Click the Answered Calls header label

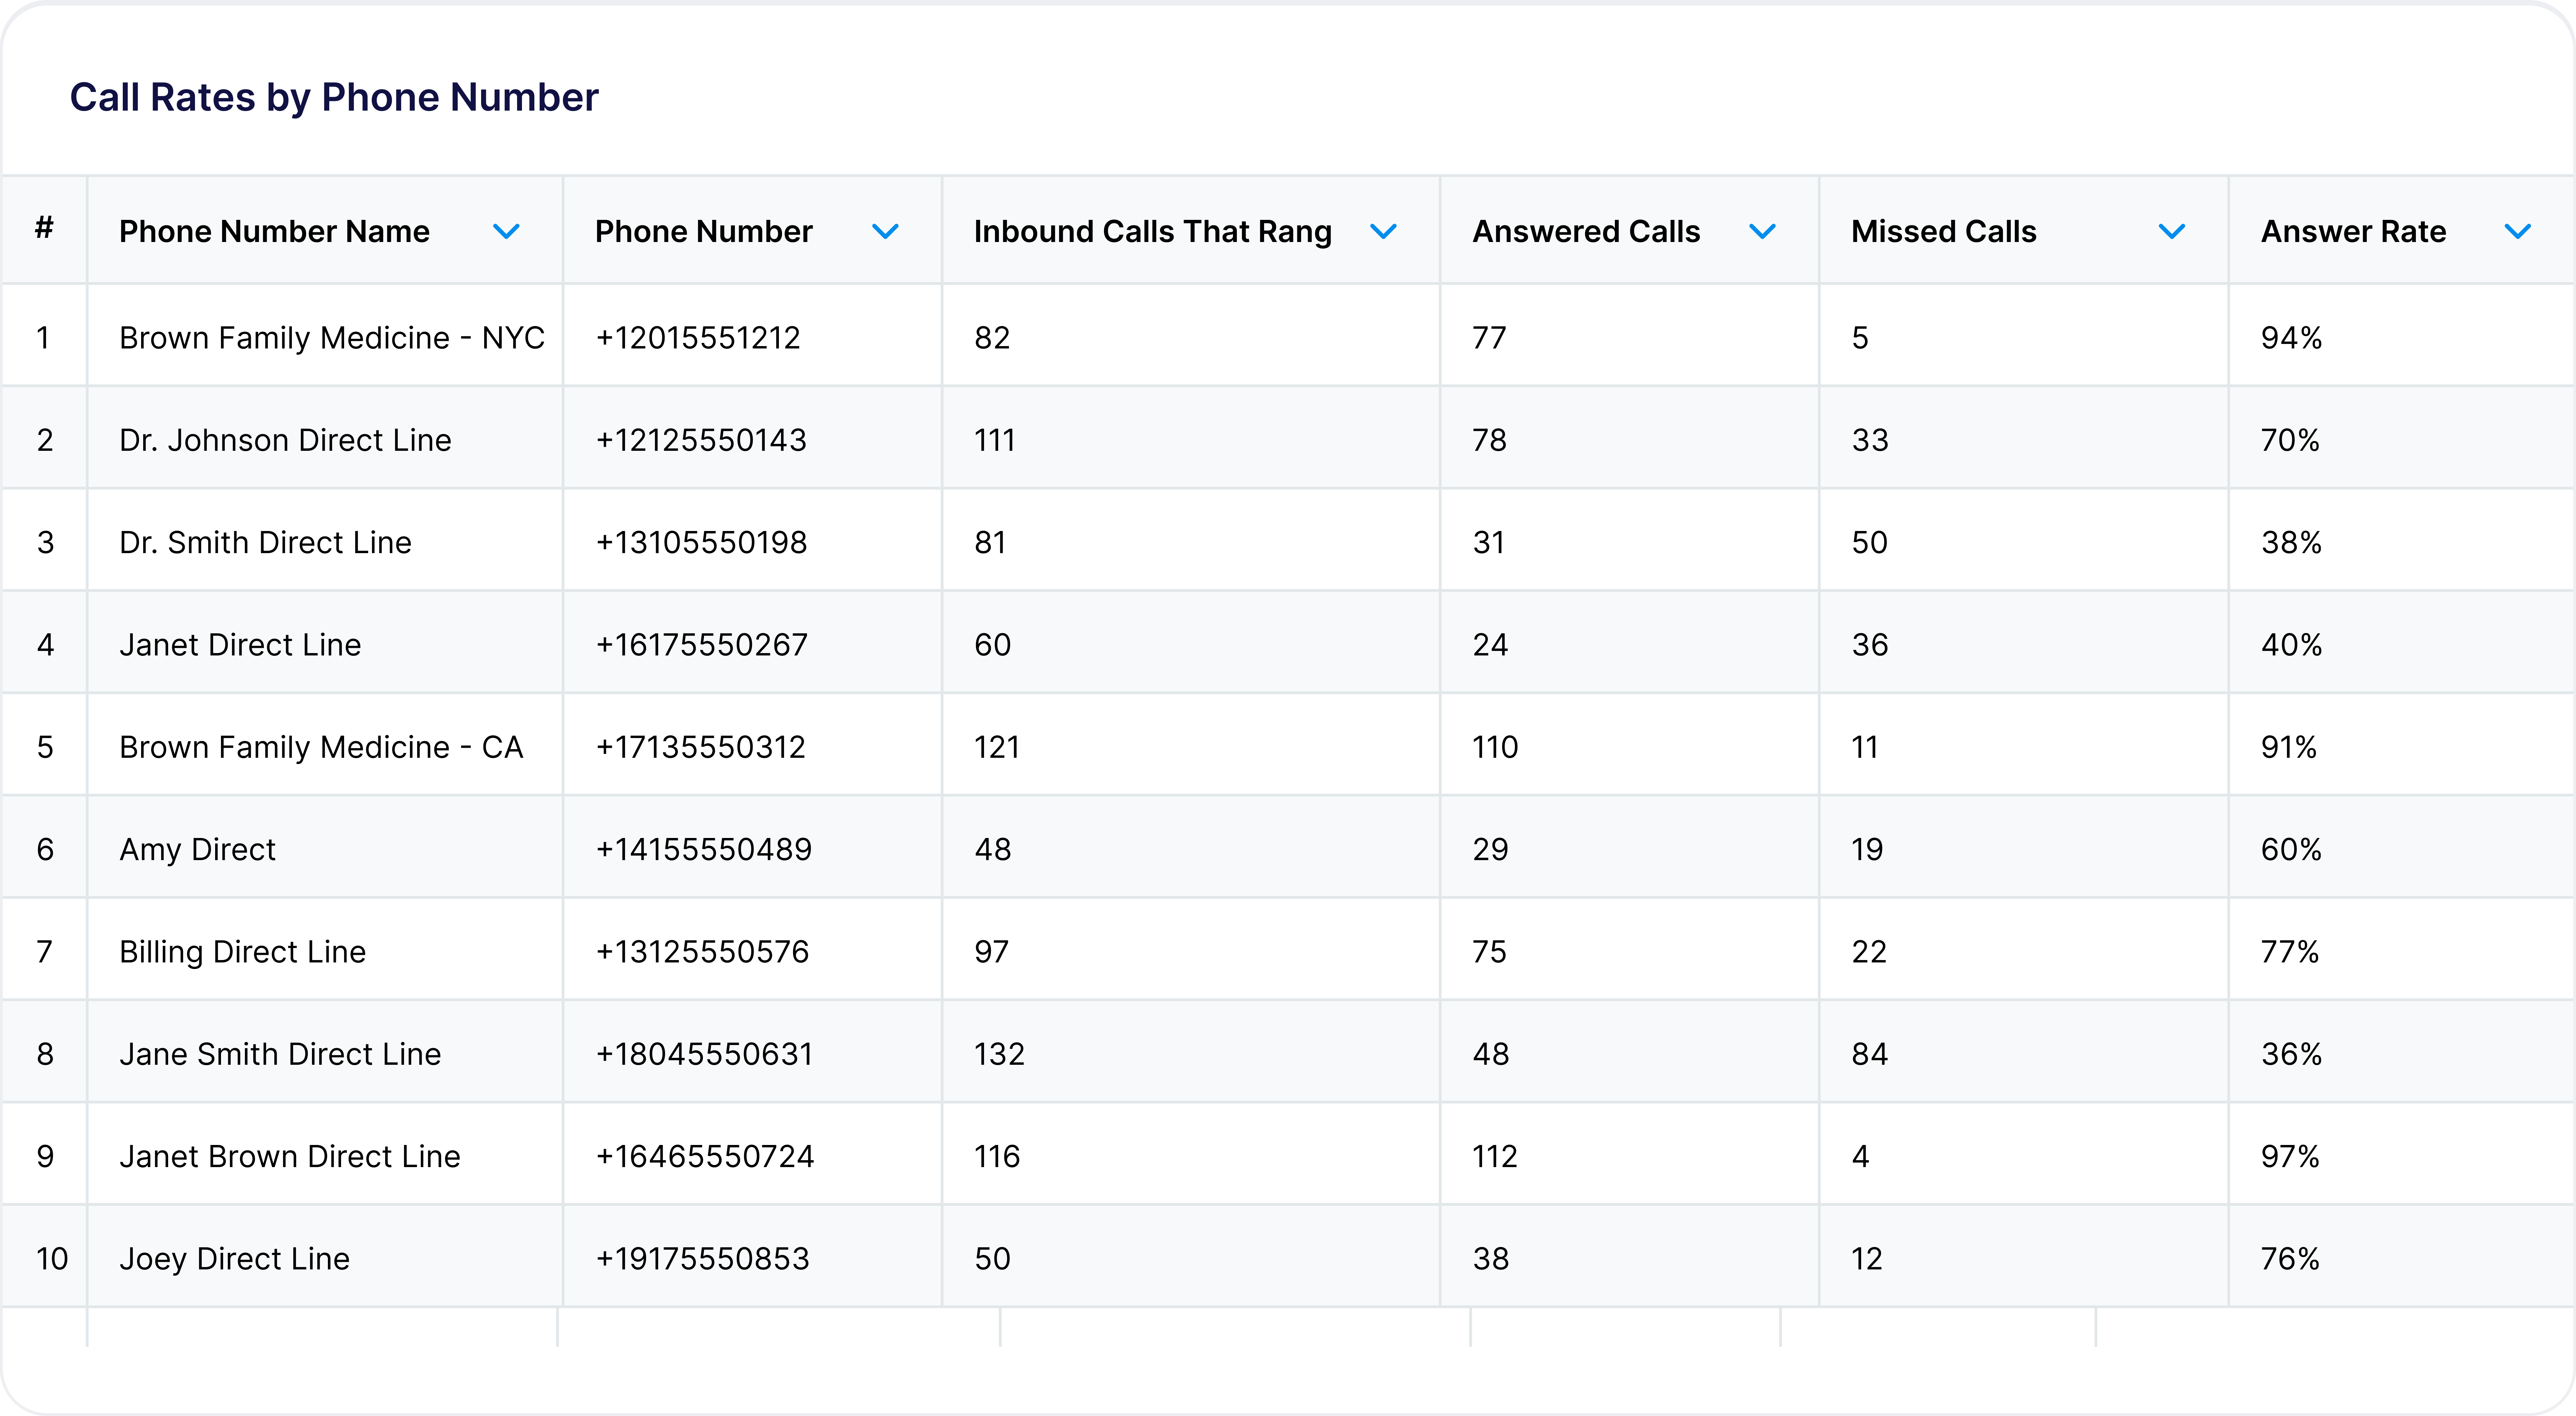point(1586,232)
